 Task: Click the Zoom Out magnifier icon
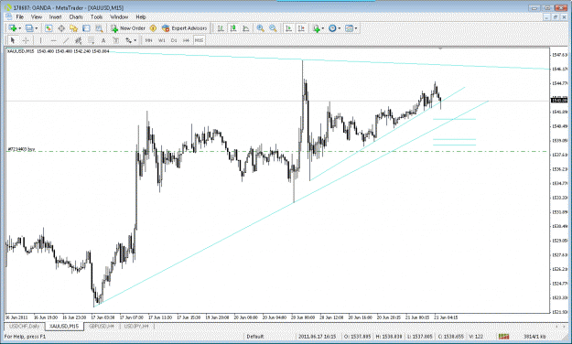(x=273, y=28)
